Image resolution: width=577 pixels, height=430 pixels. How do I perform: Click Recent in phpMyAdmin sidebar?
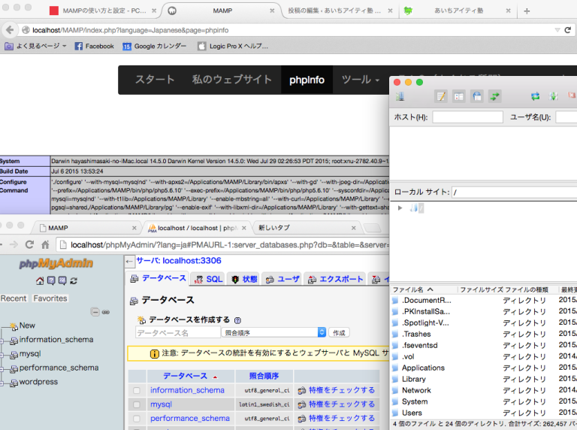(14, 298)
